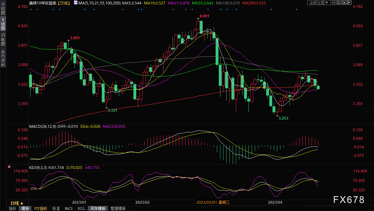
Task: Click the four-square grid layout icon
Action: click(x=334, y=3)
